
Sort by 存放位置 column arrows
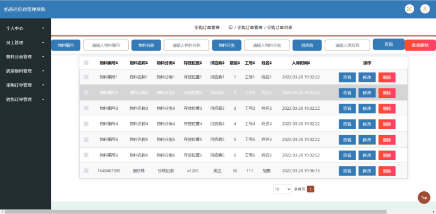click(201, 63)
